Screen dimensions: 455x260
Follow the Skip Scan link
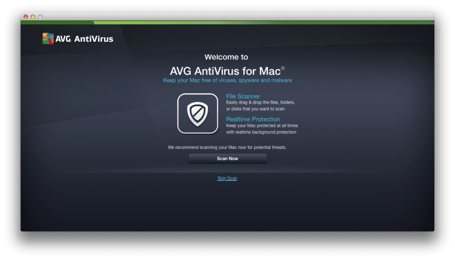(x=227, y=178)
